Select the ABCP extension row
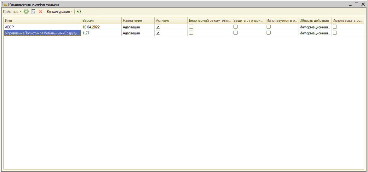Image resolution: width=368 pixels, height=172 pixels. (x=42, y=27)
